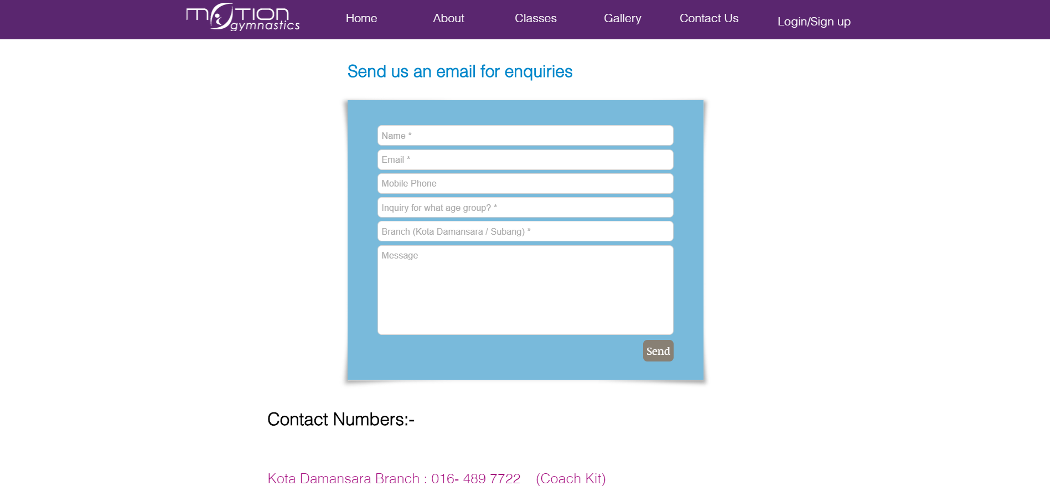Select the Mobile Phone field
The image size is (1050, 496).
coord(525,183)
